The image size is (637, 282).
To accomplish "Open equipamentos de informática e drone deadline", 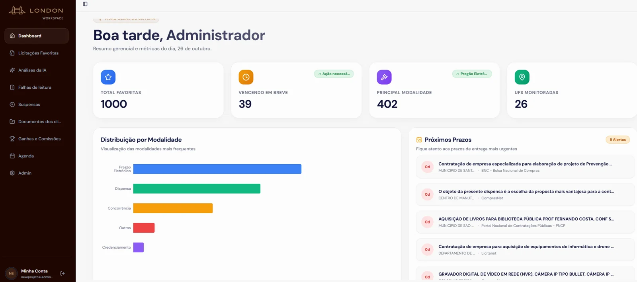I will 526,249.
